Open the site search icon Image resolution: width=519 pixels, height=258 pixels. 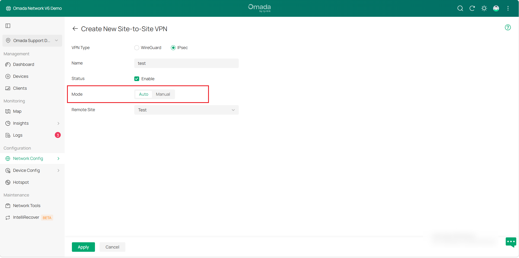460,8
